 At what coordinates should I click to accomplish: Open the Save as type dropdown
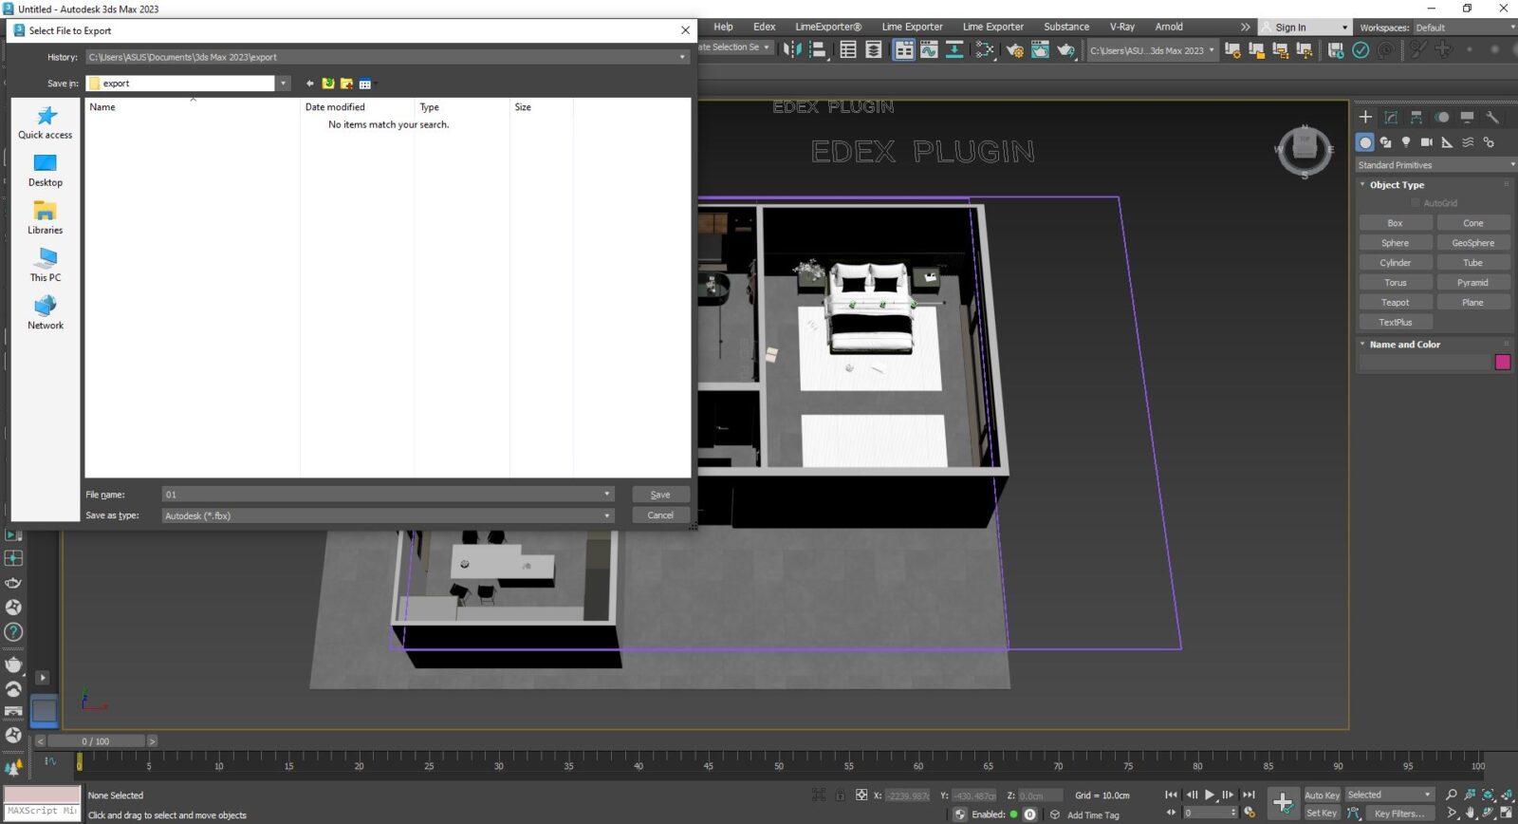(x=606, y=515)
